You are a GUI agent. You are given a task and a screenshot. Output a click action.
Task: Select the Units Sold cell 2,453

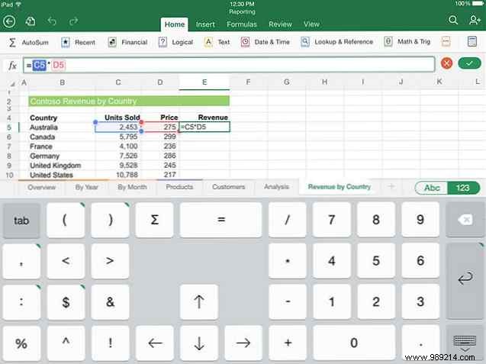pos(118,127)
